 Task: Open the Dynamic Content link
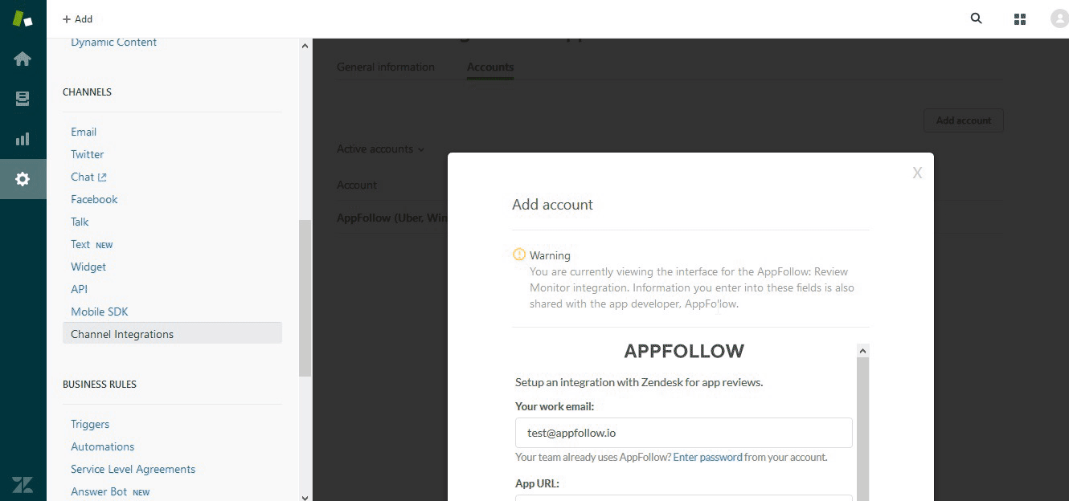coord(113,43)
